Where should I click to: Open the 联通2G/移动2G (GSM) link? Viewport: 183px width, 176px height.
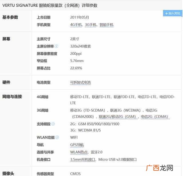click(118, 116)
